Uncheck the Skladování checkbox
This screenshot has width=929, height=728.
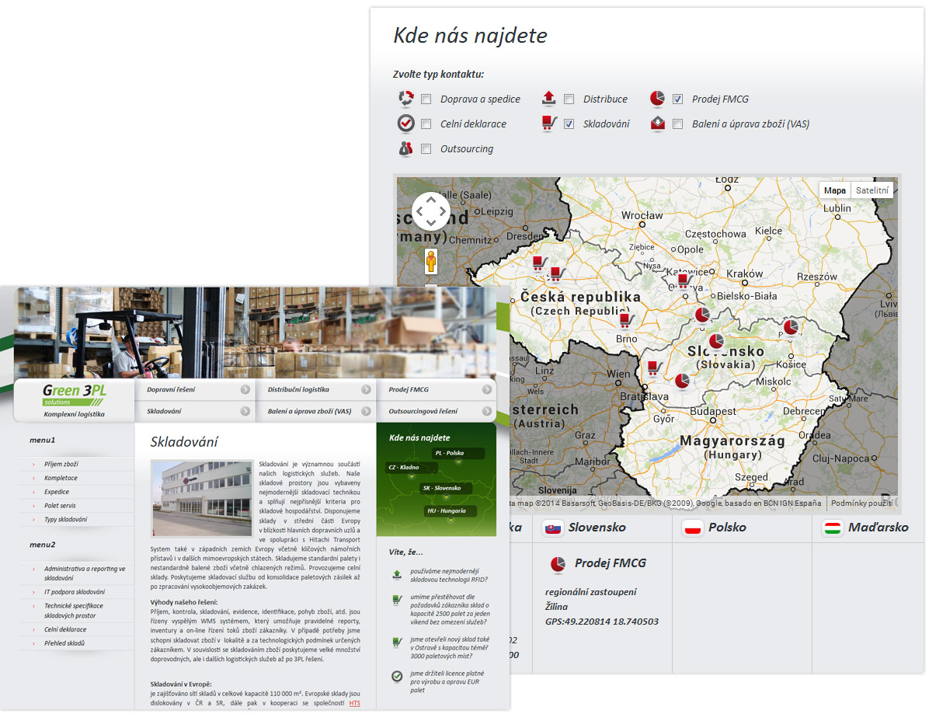point(569,124)
